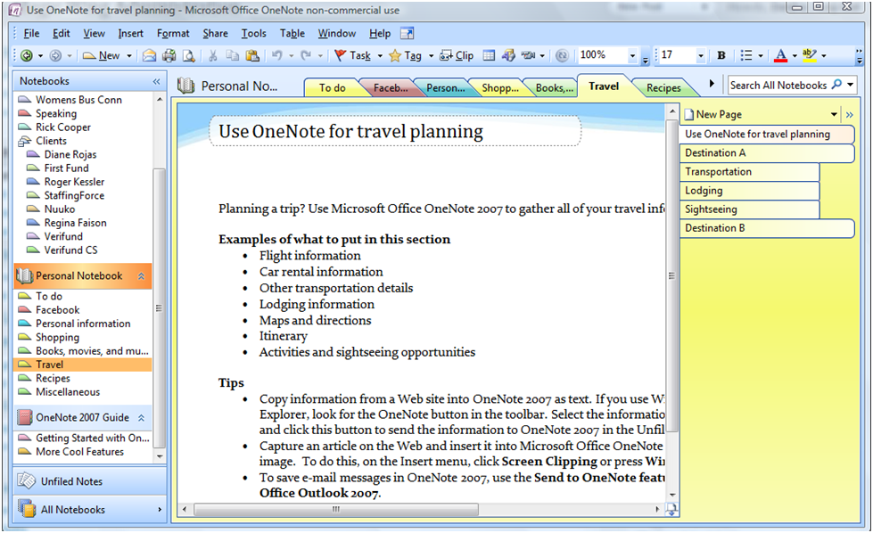Screen dimensions: 873x533
Task: Expand the page tabs with double chevron
Action: (x=849, y=115)
